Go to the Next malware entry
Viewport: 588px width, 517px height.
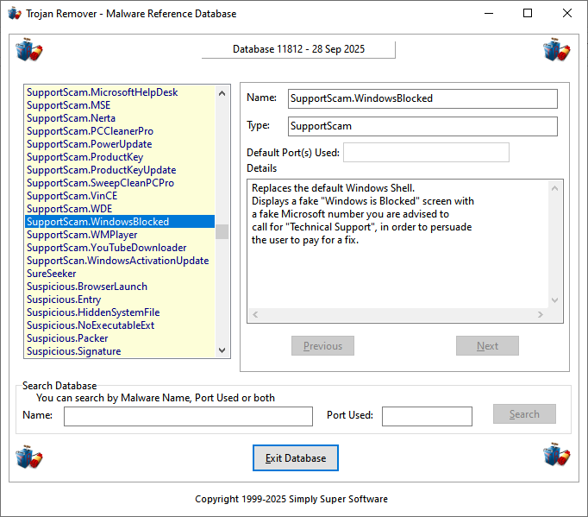coord(487,346)
